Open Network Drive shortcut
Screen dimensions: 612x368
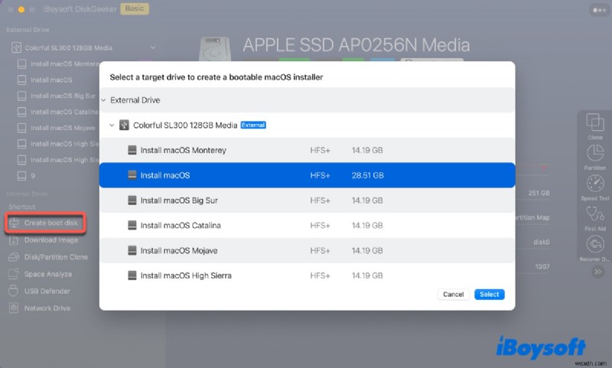point(40,308)
